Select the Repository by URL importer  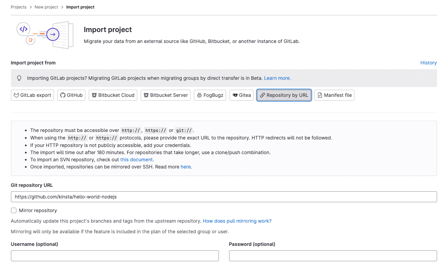[x=284, y=95]
